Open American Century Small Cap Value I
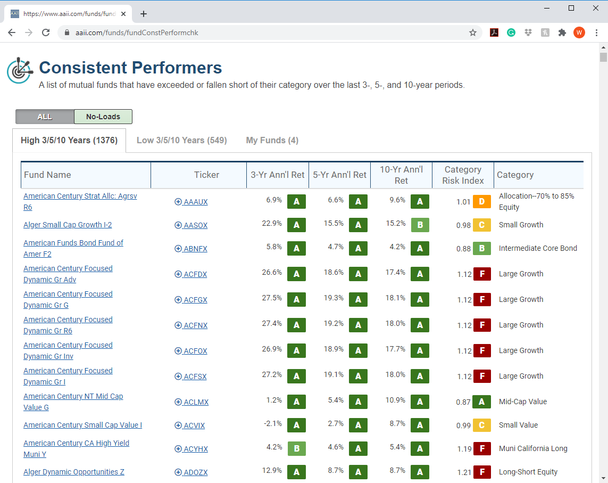Viewport: 608px width, 483px height. (x=82, y=425)
